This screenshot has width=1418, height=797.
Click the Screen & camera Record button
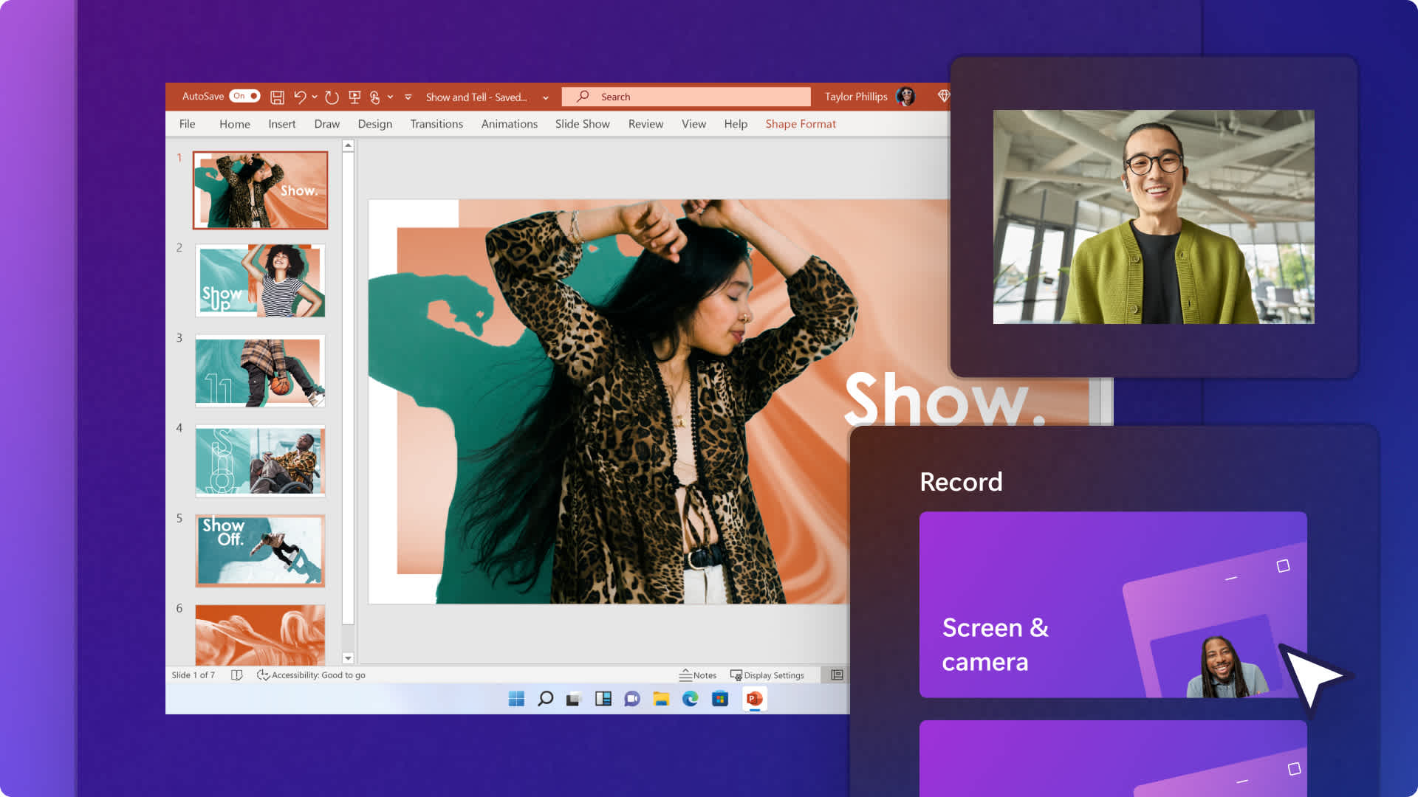1113,604
